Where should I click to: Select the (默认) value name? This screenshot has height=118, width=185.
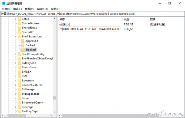(66, 24)
